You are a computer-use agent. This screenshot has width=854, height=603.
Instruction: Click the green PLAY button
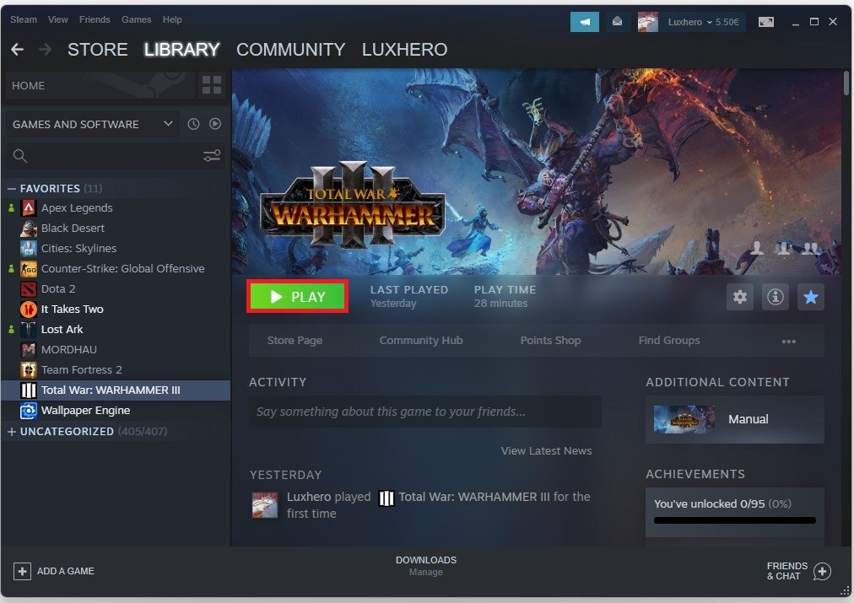click(297, 297)
